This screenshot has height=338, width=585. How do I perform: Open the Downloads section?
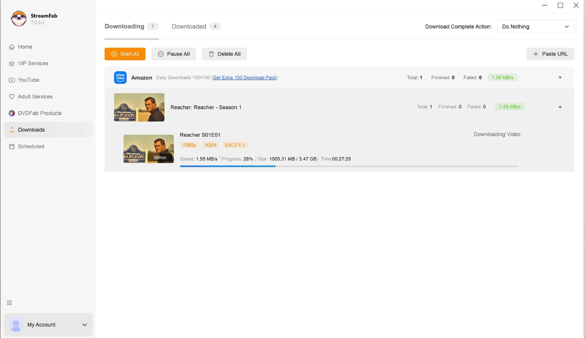click(31, 129)
